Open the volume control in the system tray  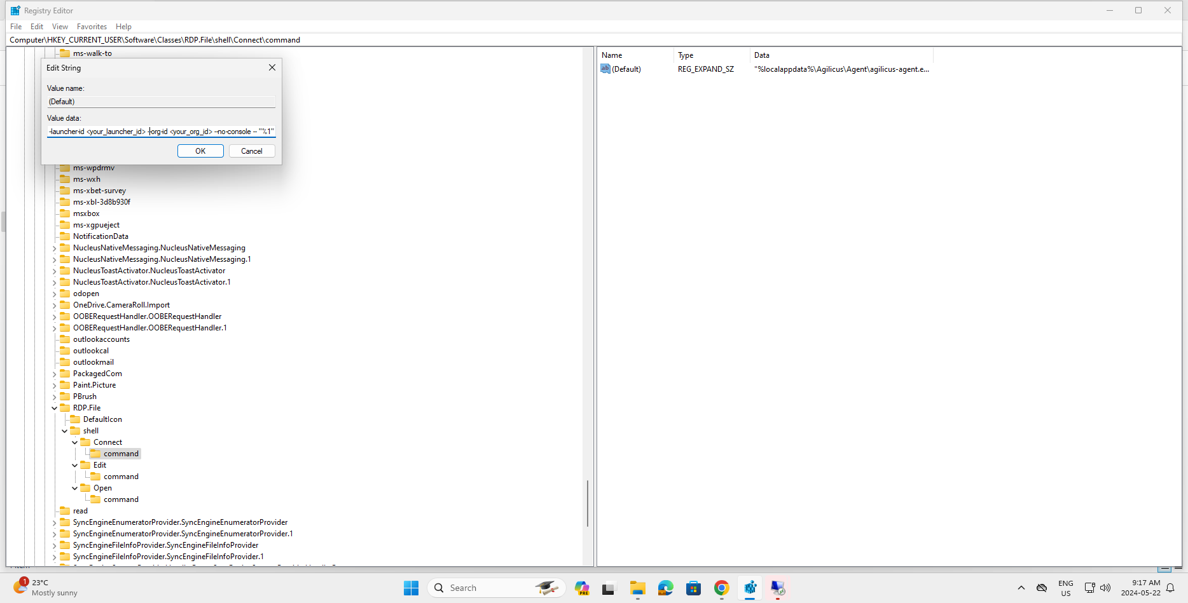point(1105,588)
